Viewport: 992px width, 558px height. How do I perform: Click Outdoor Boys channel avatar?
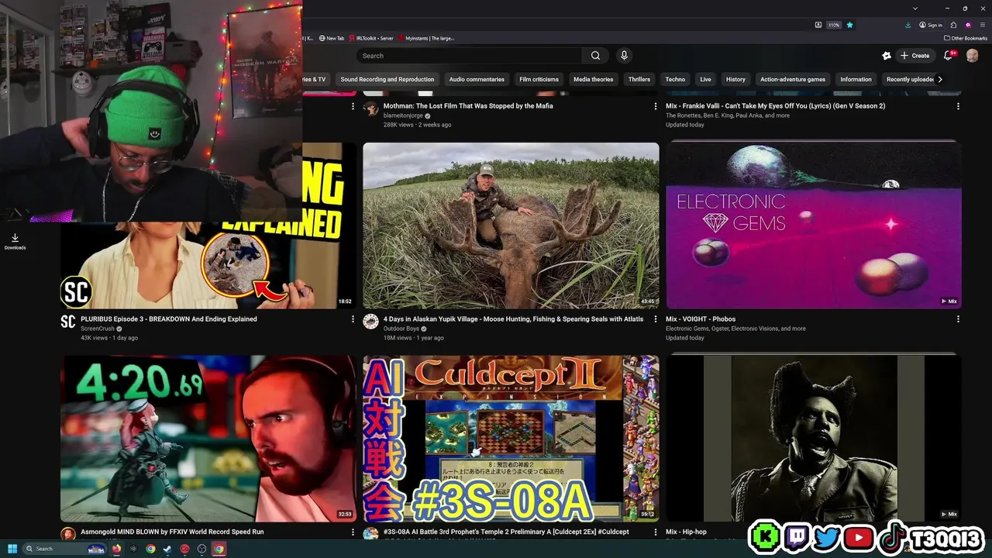click(x=370, y=322)
